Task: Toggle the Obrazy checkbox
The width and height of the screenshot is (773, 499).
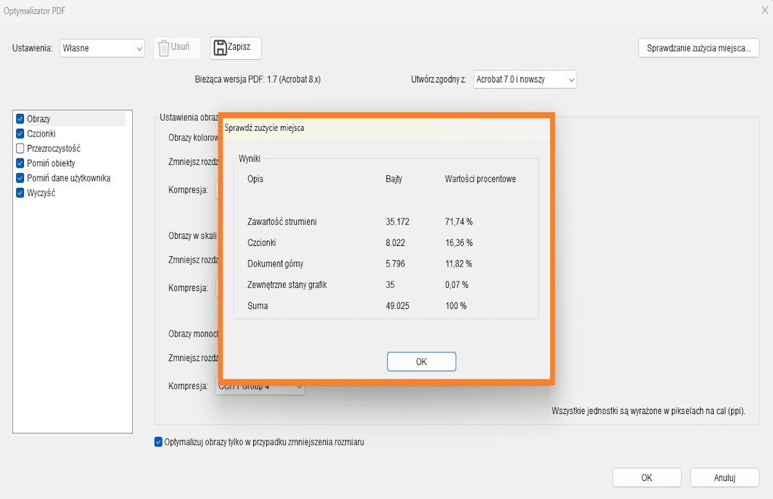Action: [20, 118]
